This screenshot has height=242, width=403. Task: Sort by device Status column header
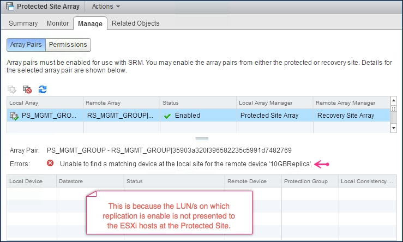pyautogui.click(x=175, y=181)
